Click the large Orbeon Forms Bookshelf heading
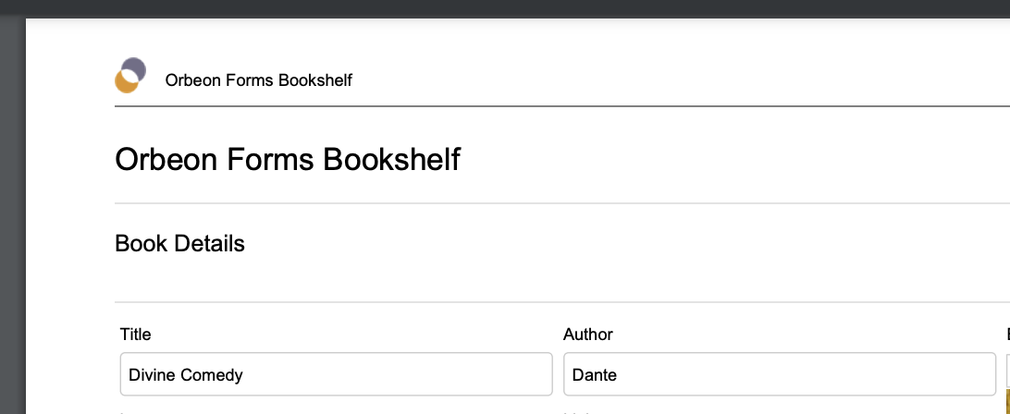 (288, 159)
